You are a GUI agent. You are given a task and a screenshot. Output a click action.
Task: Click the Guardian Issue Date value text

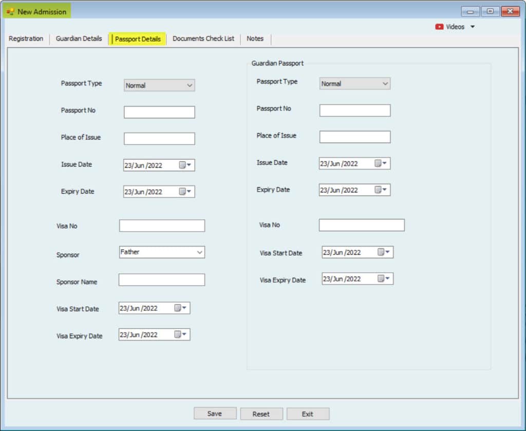[x=339, y=164]
